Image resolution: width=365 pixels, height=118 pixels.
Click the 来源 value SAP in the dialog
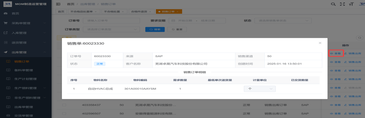159,56
